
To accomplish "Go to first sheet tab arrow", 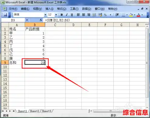I will tap(3, 111).
